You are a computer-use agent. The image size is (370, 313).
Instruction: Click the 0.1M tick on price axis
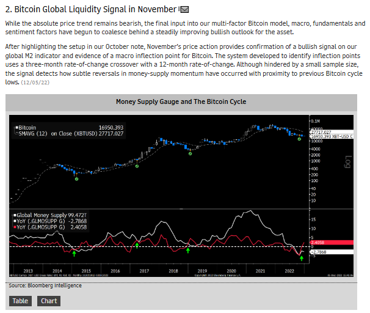click(x=315, y=121)
